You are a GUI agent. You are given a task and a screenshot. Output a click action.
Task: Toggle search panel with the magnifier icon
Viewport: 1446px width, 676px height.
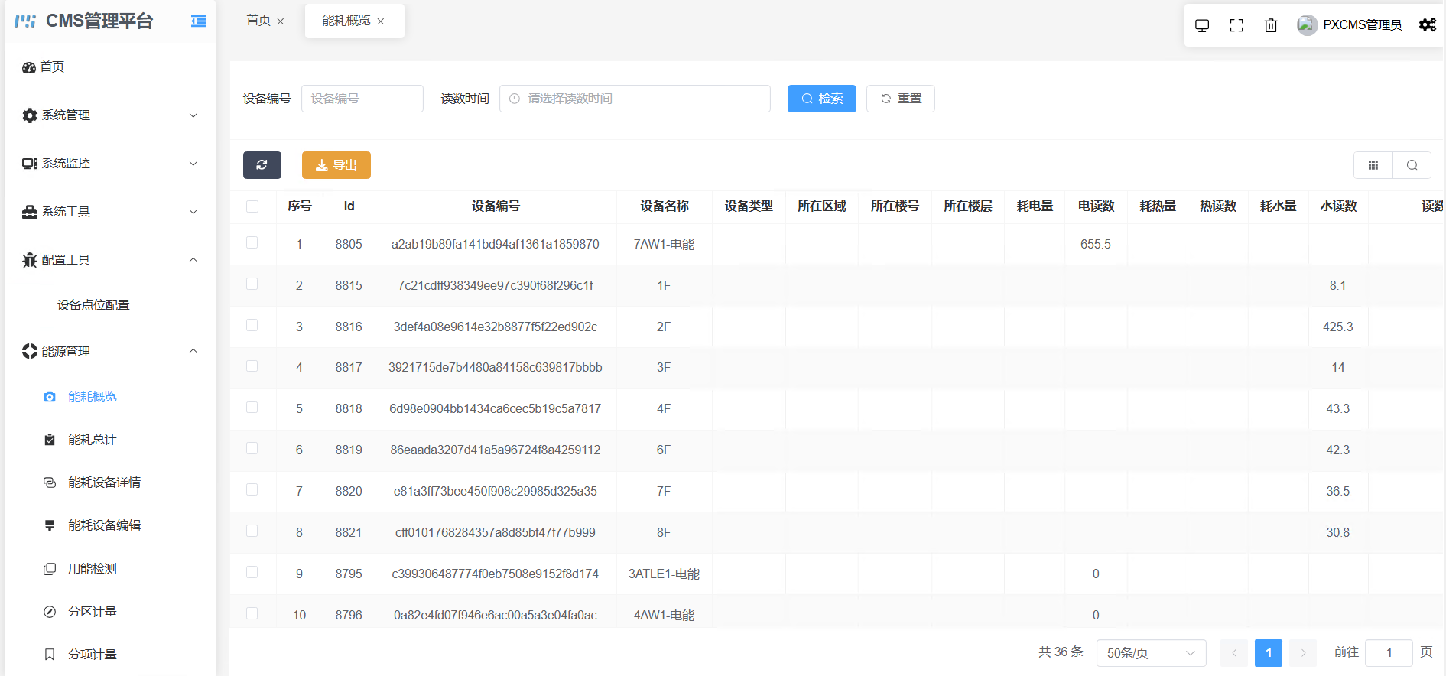[x=1412, y=165]
